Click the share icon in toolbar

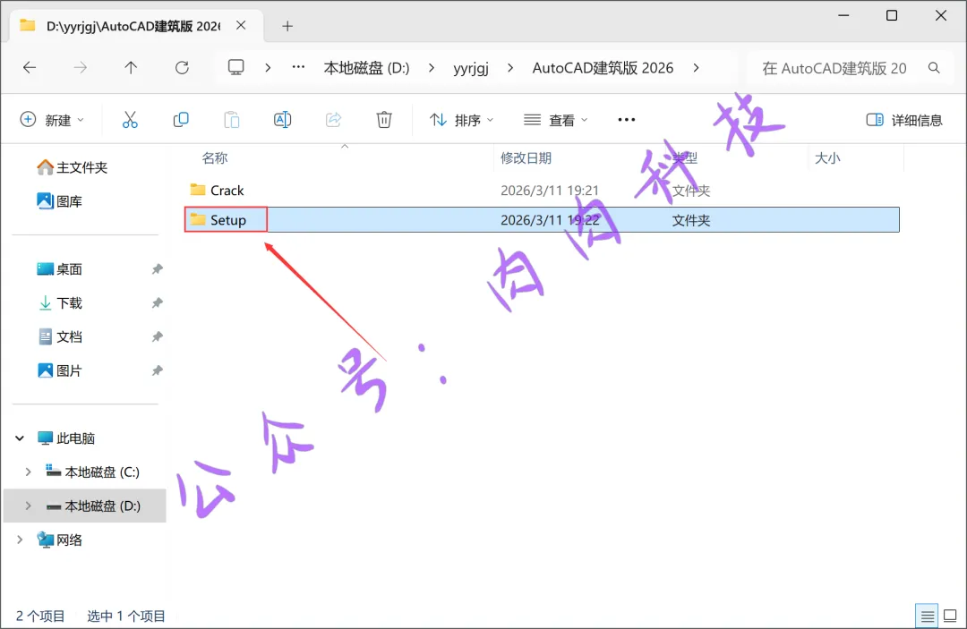333,120
